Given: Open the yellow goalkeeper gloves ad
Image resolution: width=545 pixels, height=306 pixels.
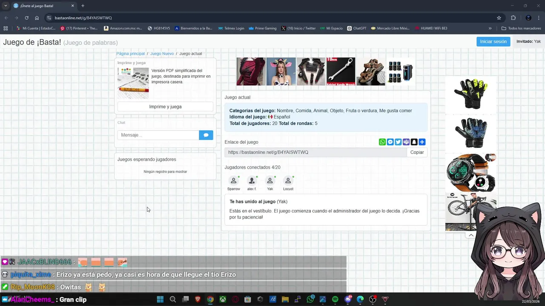Looking at the screenshot, I should pyautogui.click(x=471, y=95).
